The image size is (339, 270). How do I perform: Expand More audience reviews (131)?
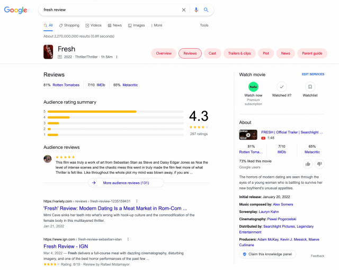click(x=126, y=183)
